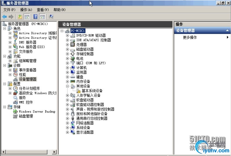Click the 性能 performance icon in left tree
This screenshot has height=156, width=231.
pos(15,75)
